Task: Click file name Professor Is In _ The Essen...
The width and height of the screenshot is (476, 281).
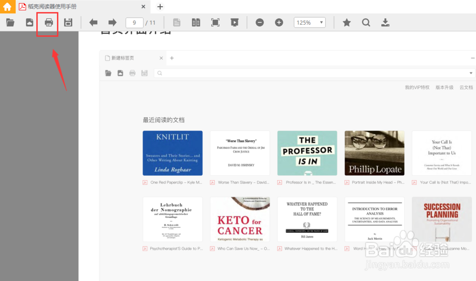Action: click(x=311, y=183)
